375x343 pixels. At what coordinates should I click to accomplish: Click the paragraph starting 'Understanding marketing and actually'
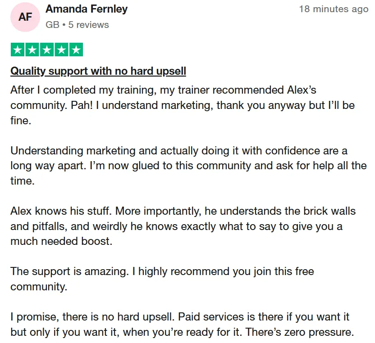(x=188, y=166)
